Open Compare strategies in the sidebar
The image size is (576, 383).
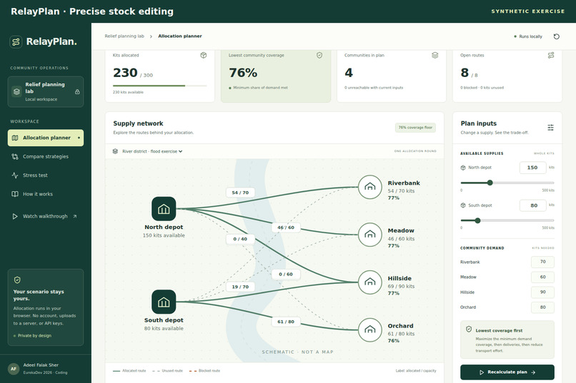point(46,156)
